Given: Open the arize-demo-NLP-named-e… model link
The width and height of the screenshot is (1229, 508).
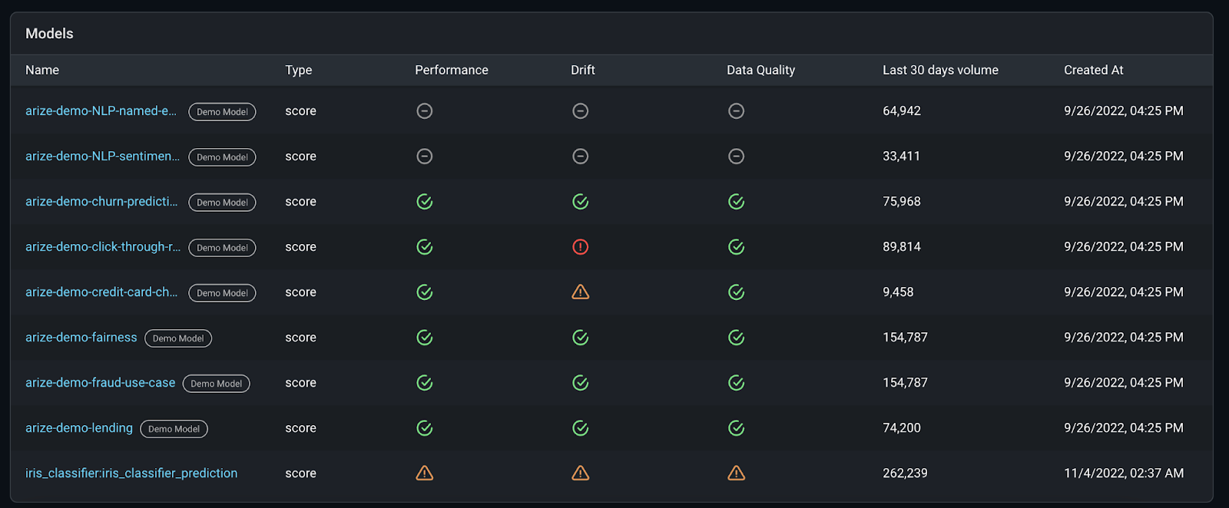Looking at the screenshot, I should pyautogui.click(x=101, y=111).
